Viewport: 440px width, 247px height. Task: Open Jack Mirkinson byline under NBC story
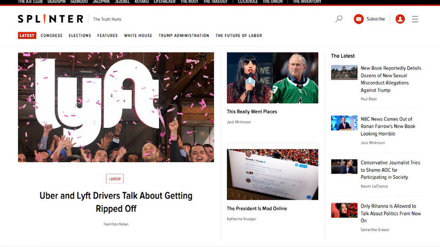[x=373, y=143]
